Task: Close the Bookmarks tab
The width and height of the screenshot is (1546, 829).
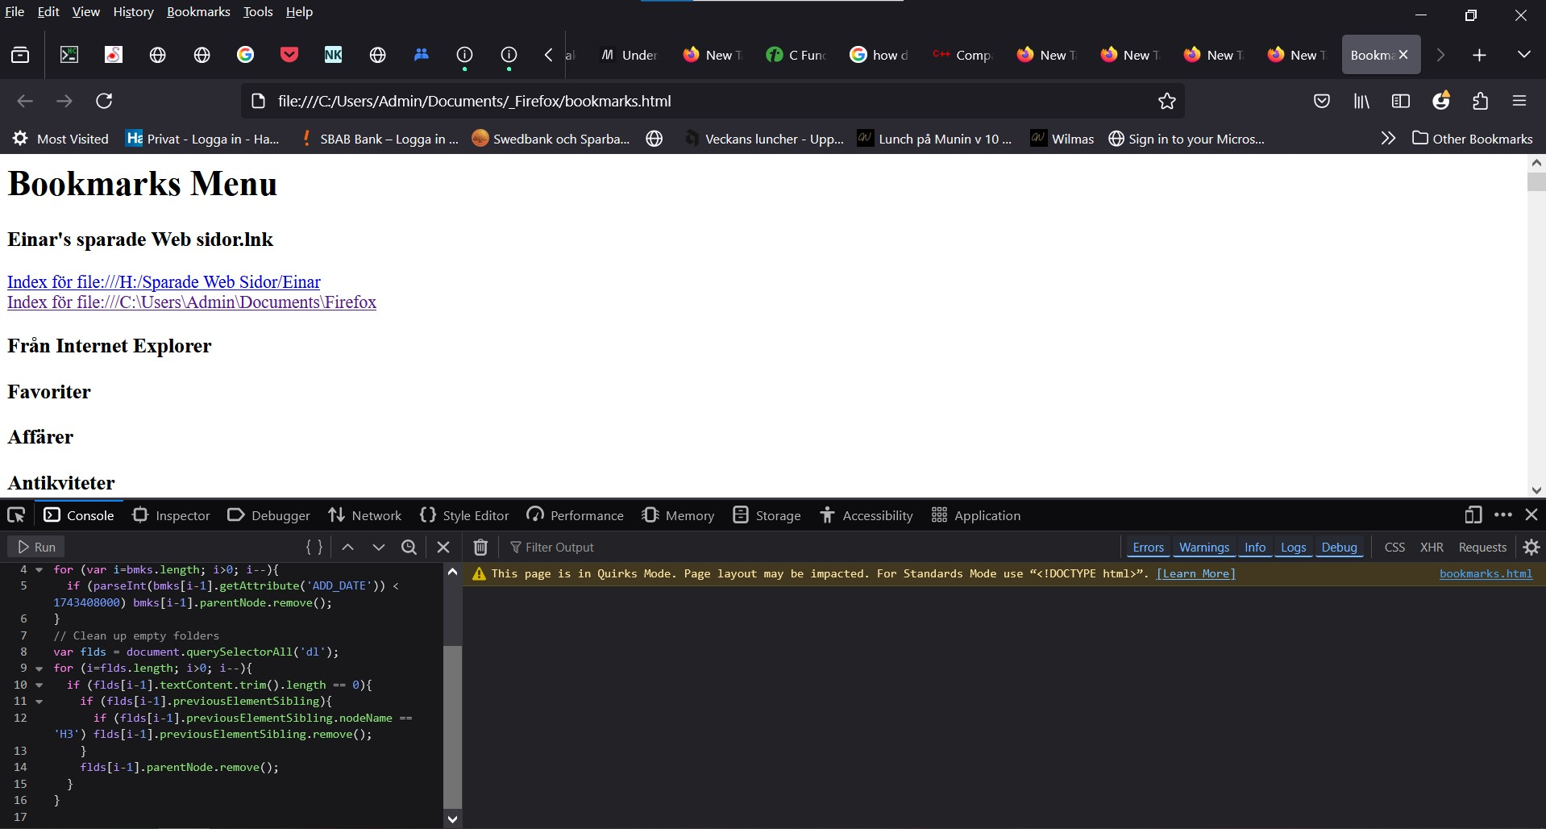Action: [1403, 55]
